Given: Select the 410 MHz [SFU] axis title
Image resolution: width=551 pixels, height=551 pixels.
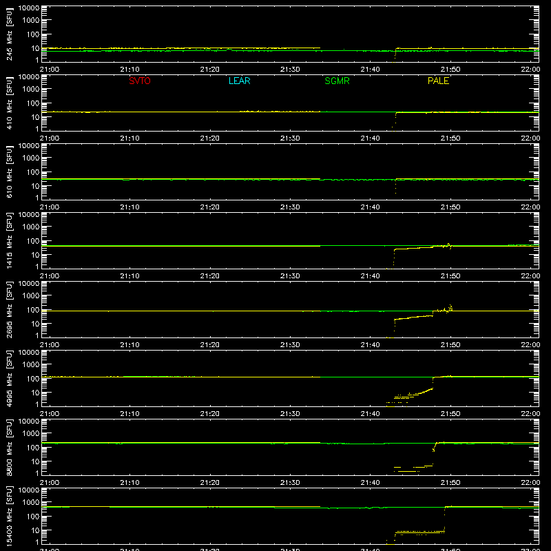Looking at the screenshot, I should coord(9,103).
